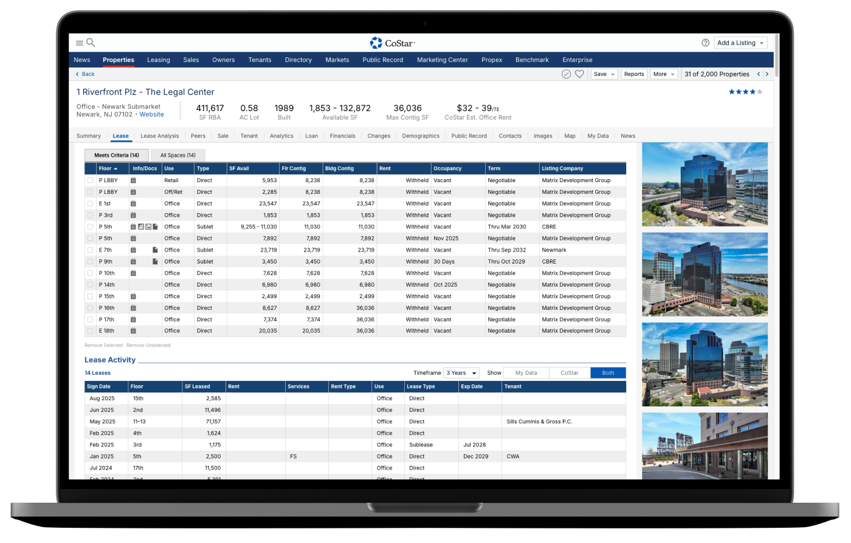Open floor plan icon for P 5th sublet

(140, 227)
